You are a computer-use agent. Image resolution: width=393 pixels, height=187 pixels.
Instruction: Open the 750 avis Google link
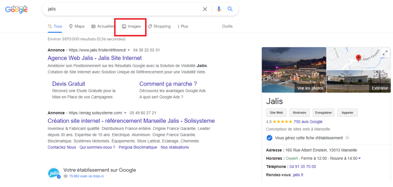(308, 122)
